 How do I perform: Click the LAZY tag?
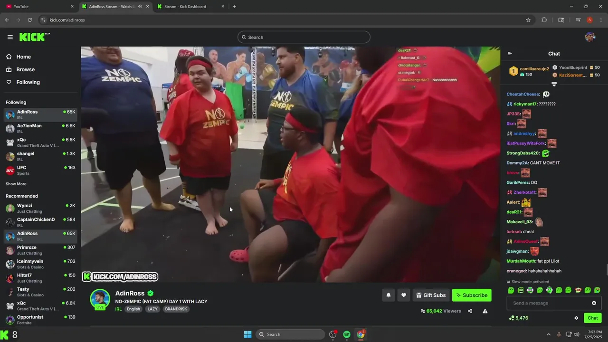pos(152,309)
